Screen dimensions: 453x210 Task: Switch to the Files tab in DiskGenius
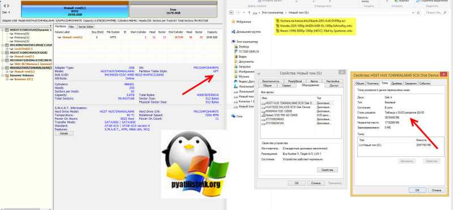pyautogui.click(x=72, y=27)
